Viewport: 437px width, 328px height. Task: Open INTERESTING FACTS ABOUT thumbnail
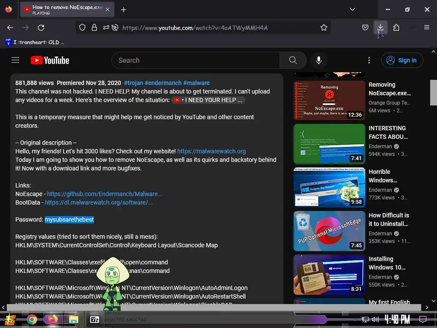329,144
